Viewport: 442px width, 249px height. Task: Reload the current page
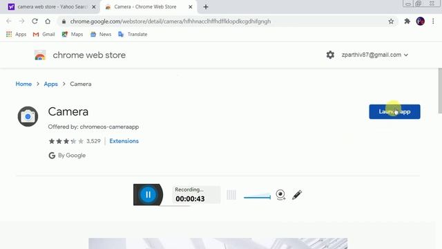click(35, 21)
